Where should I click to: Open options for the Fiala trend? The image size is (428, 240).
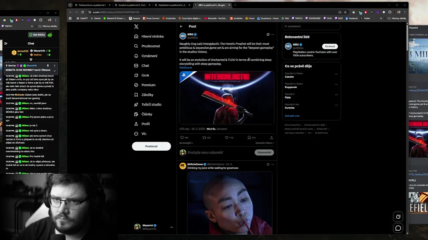click(336, 95)
